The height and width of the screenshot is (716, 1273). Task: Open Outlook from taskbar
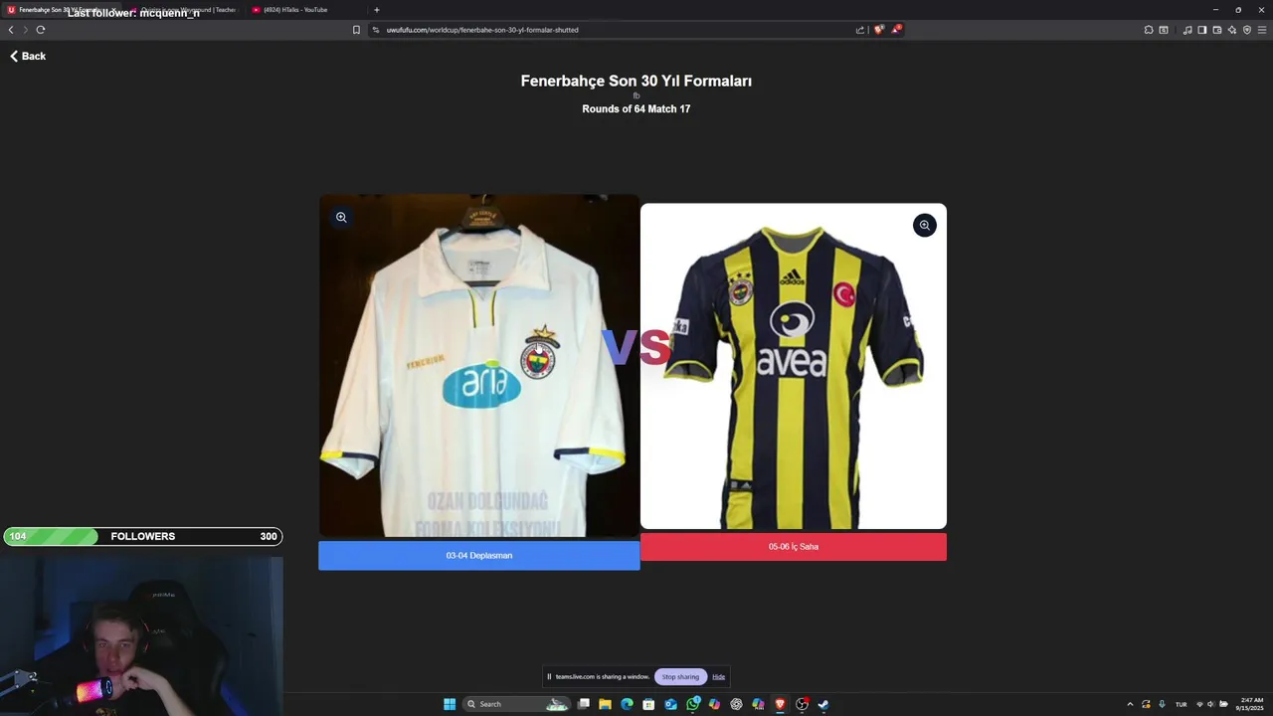point(670,704)
